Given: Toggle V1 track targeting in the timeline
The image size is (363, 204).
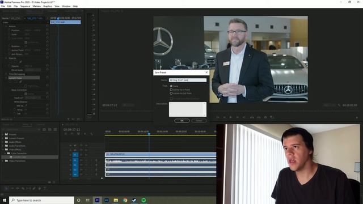Looking at the screenshot, I should [x=75, y=155].
